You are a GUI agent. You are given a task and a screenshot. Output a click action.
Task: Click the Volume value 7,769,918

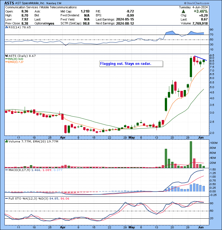(200, 23)
